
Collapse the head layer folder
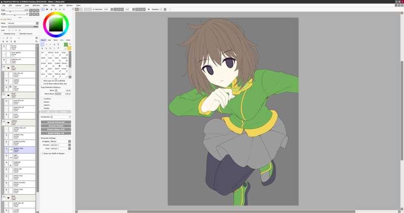click(x=8, y=95)
